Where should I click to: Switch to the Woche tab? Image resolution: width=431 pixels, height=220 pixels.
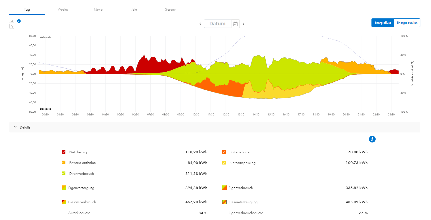coord(63,9)
